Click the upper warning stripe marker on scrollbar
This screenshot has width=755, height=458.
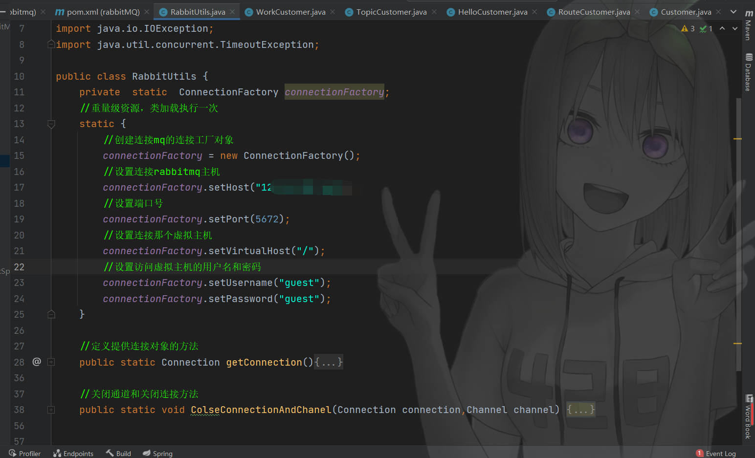[x=737, y=139]
